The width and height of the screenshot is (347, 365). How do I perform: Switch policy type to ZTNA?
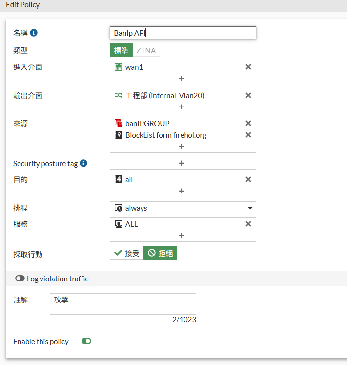(146, 50)
